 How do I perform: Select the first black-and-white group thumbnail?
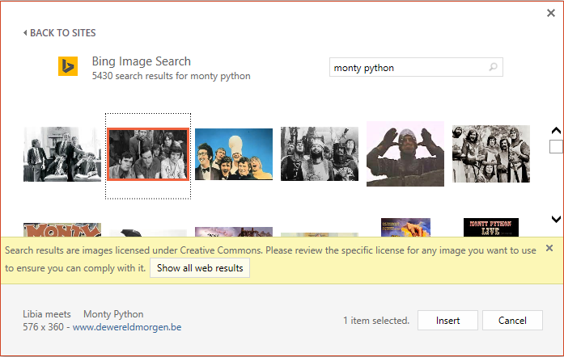pos(62,153)
